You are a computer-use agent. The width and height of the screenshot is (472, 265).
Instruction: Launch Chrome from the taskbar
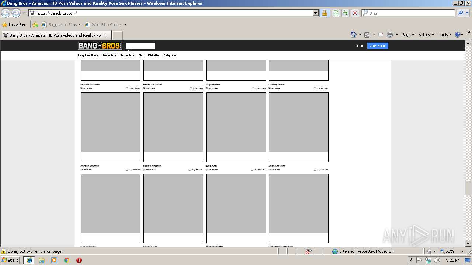click(67, 260)
